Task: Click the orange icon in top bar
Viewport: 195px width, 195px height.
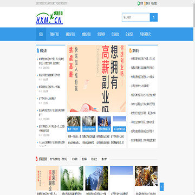Action: (x=145, y=3)
